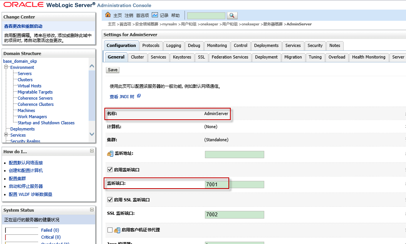The height and width of the screenshot is (244, 406).
Task: Switch to the Logging tab
Action: tap(173, 45)
